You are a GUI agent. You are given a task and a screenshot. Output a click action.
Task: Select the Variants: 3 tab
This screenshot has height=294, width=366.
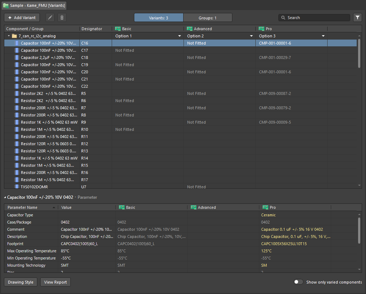[158, 18]
